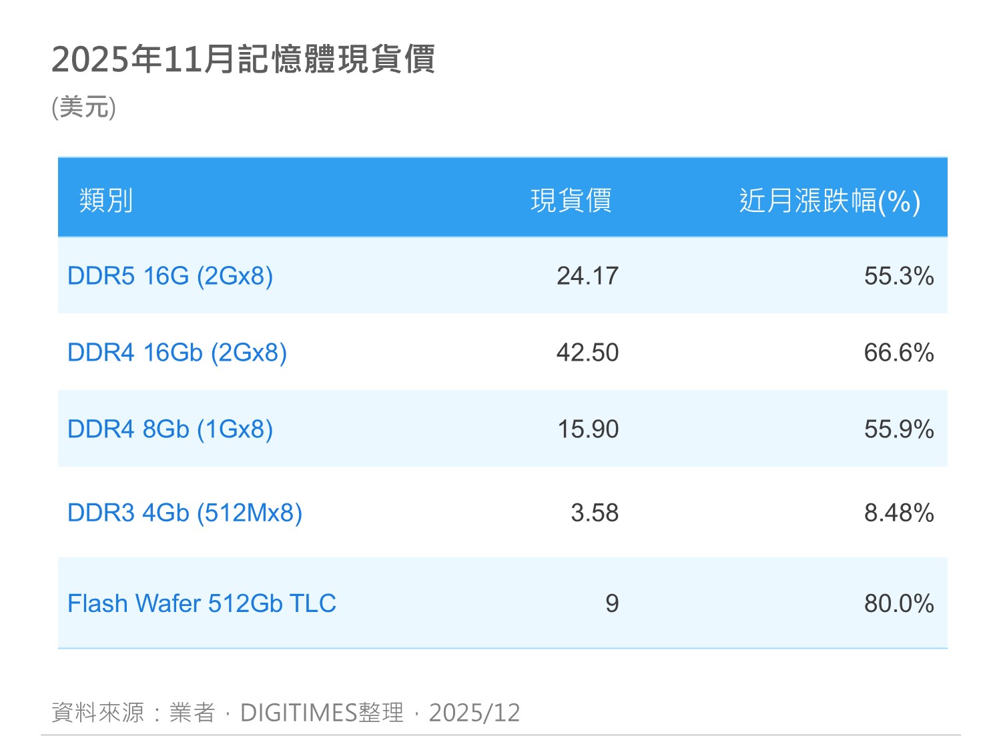Screen dimensions: 1001x750
Task: Click the DDR5 16G (2Gx8) link
Action: click(x=170, y=276)
